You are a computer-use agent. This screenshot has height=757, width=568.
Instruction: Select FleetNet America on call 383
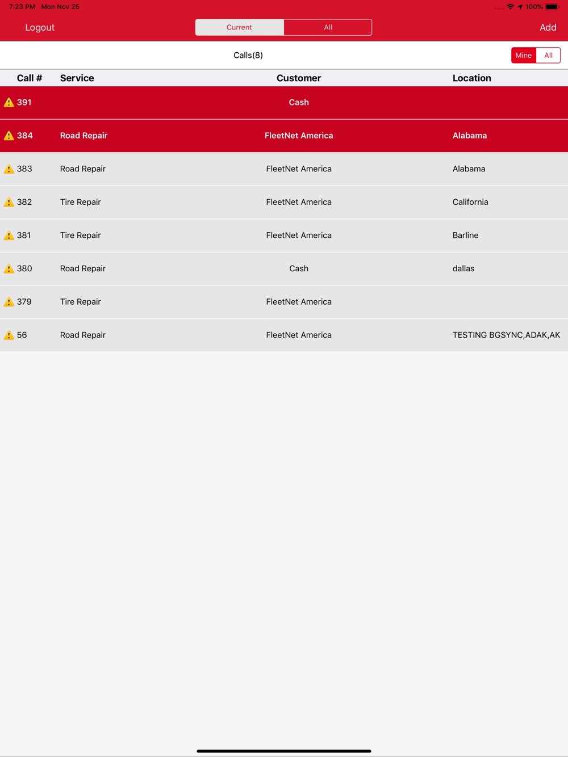tap(299, 169)
